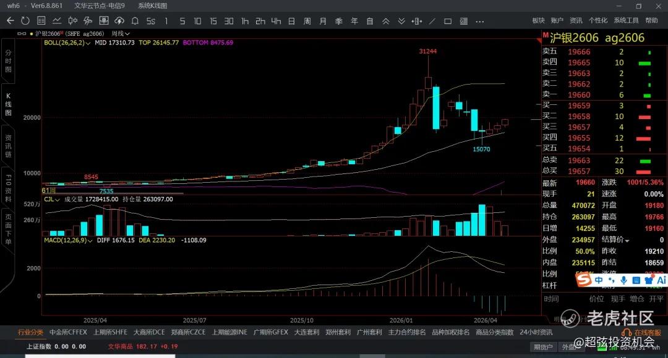Select the 1 minute period
Screen dimensions: 668x358
166,21
